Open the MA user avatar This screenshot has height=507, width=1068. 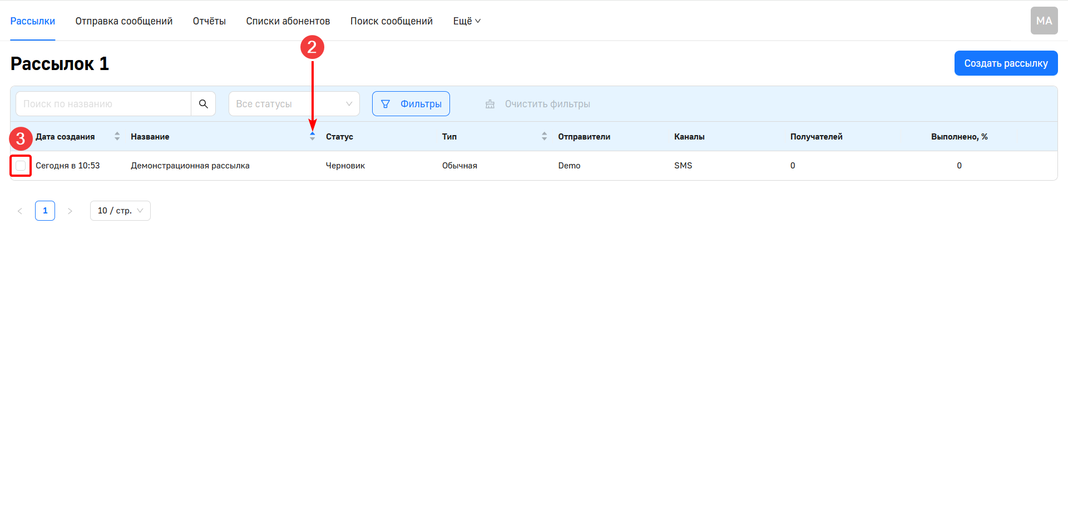point(1044,21)
